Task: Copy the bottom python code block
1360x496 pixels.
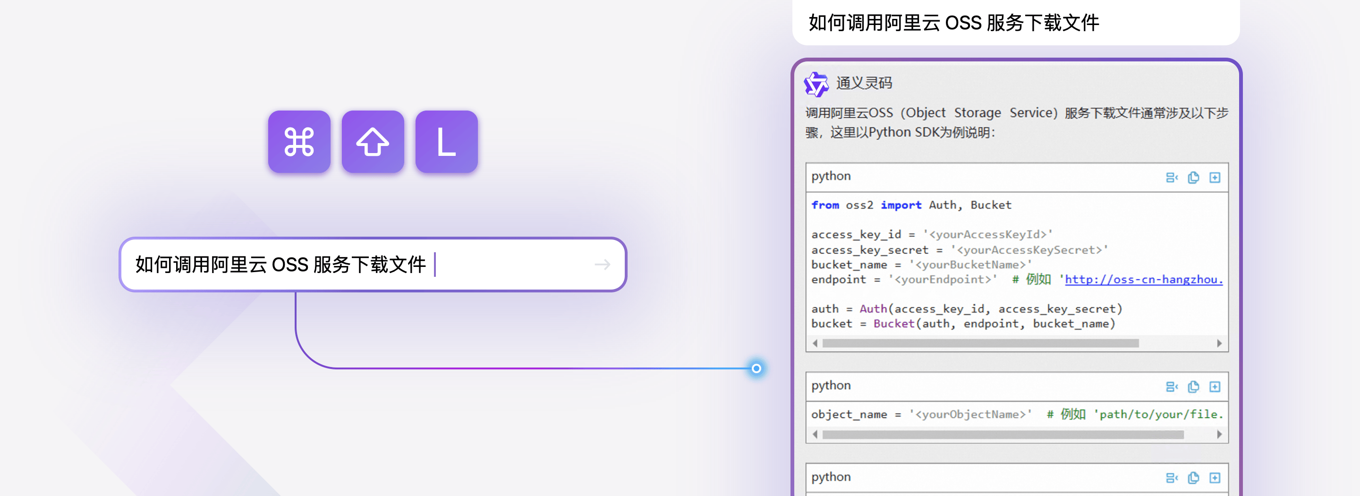Action: 1193,478
